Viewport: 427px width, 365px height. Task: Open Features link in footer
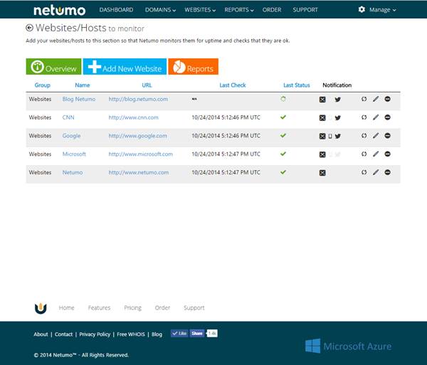[99, 308]
